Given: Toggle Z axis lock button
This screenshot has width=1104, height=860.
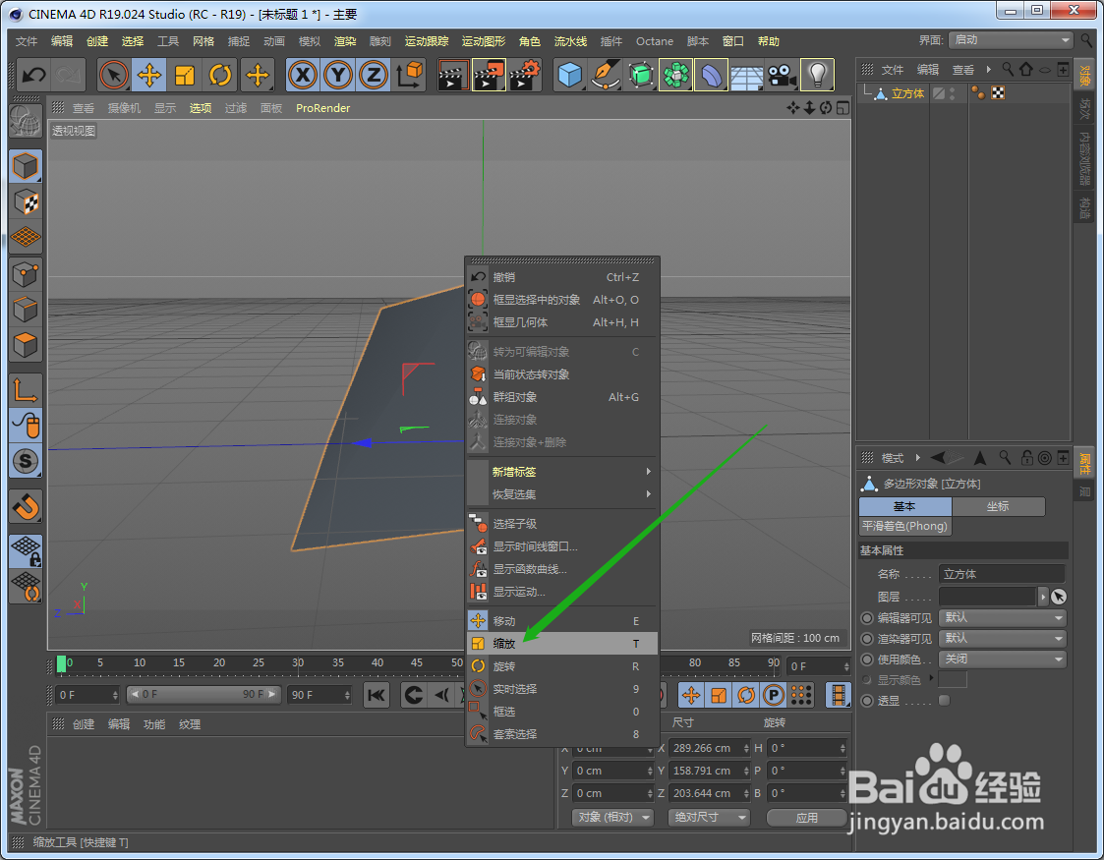Looking at the screenshot, I should (x=374, y=76).
